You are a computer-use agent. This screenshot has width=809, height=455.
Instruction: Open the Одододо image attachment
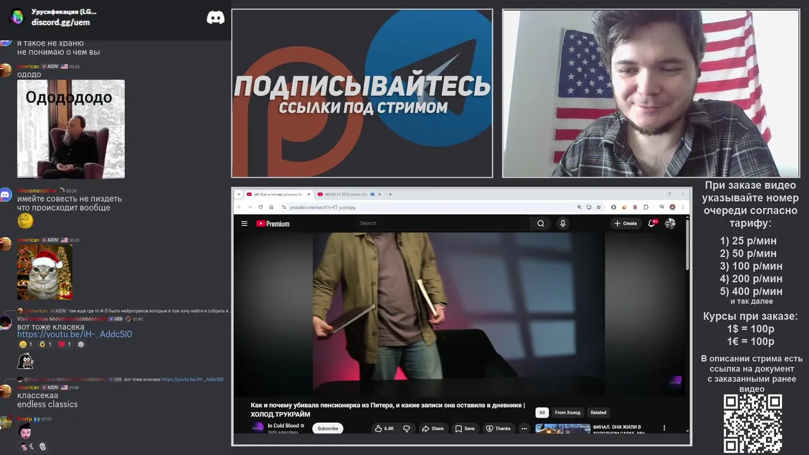(x=71, y=129)
